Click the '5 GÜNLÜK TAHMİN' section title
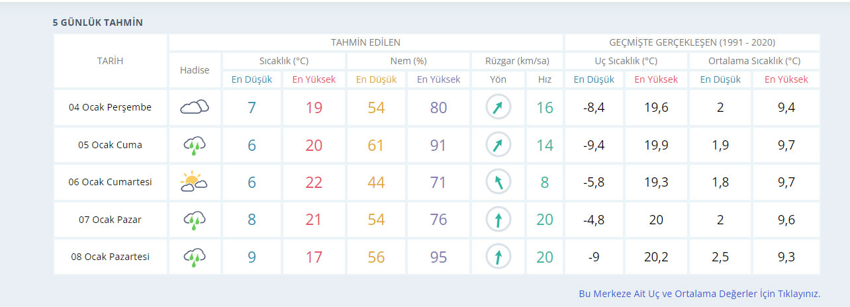850x307 pixels. (98, 22)
